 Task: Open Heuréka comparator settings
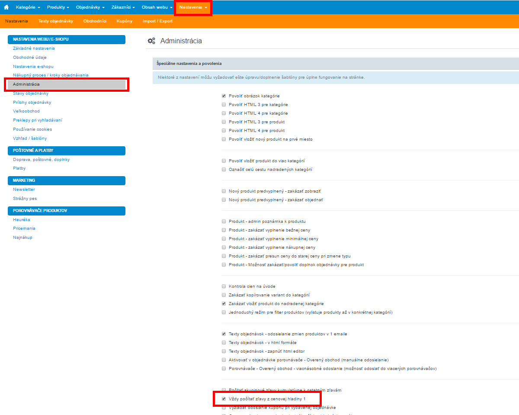point(22,220)
